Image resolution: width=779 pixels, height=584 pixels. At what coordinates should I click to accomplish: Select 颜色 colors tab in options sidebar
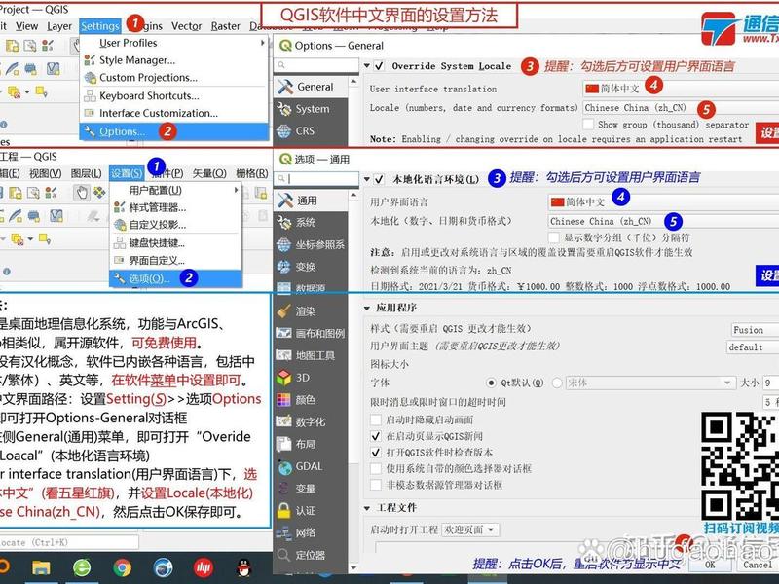[311, 400]
